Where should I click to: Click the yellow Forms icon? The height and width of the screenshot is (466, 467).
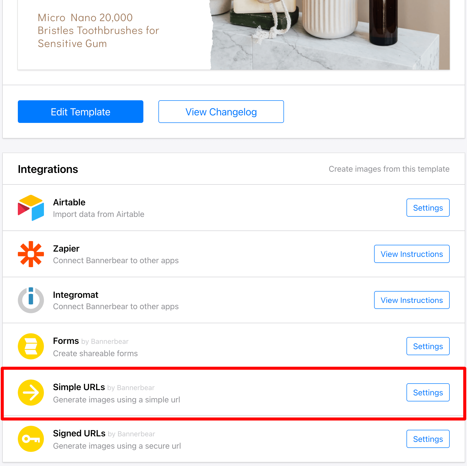31,346
